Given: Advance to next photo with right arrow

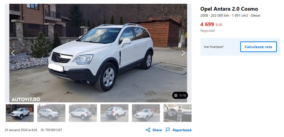Looking at the screenshot, I should (183, 53).
